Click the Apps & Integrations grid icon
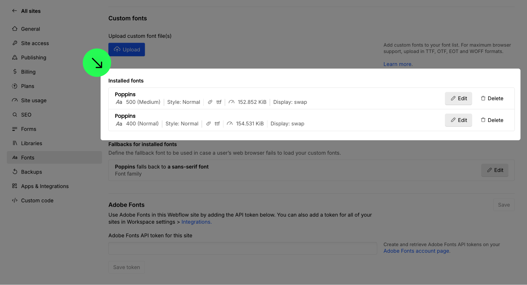 pos(15,186)
